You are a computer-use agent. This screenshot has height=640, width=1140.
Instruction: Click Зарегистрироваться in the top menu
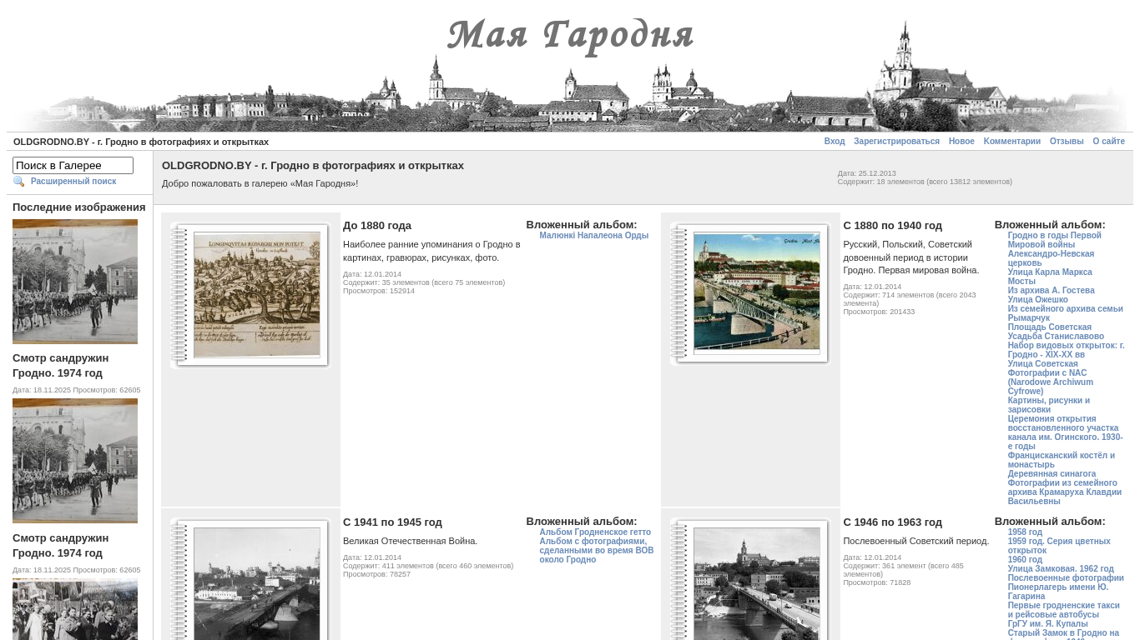896,142
